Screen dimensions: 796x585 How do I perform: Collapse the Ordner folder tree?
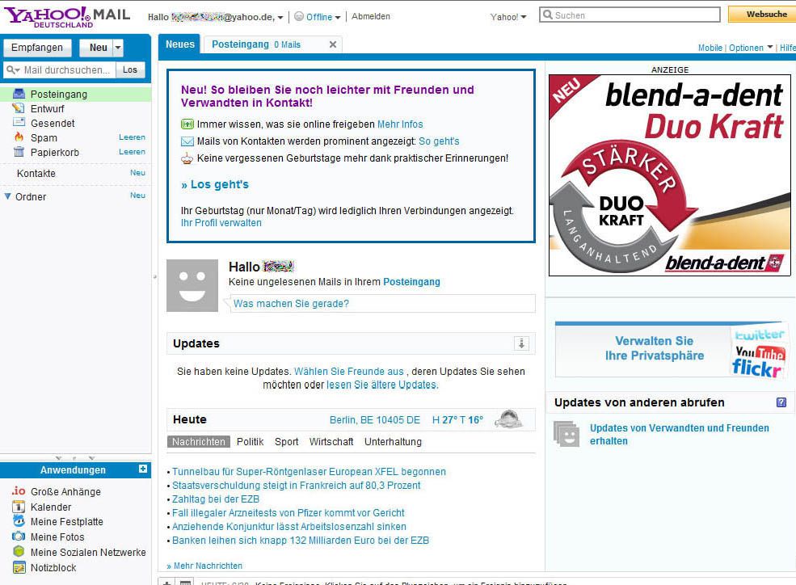(x=8, y=196)
